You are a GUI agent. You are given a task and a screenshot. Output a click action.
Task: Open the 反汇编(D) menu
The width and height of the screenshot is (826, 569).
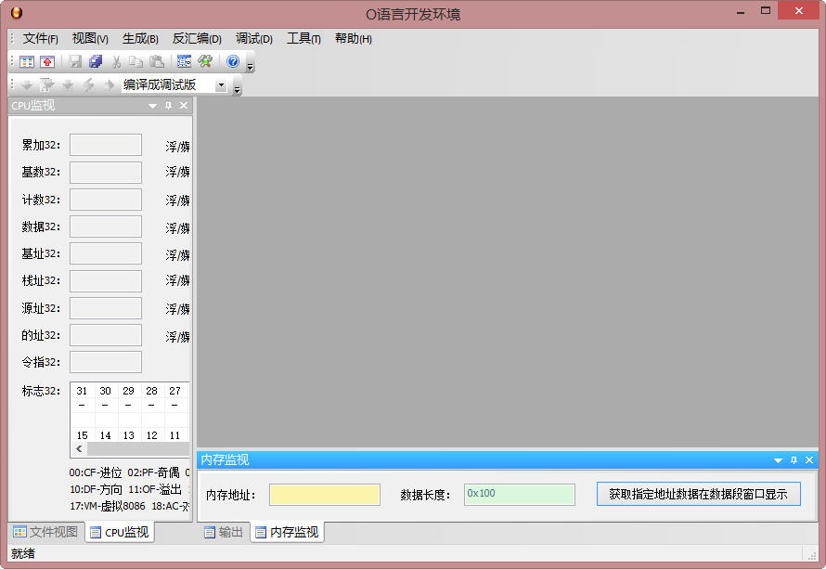(x=197, y=38)
